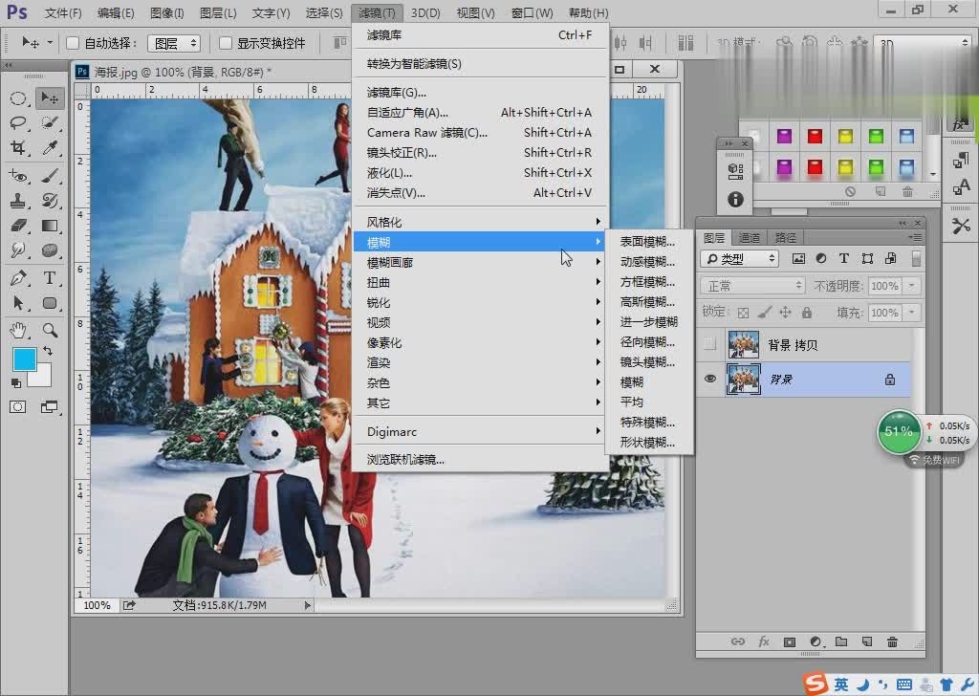Image resolution: width=979 pixels, height=696 pixels.
Task: Click 转换为智能滤镜 menu entry
Action: [480, 64]
